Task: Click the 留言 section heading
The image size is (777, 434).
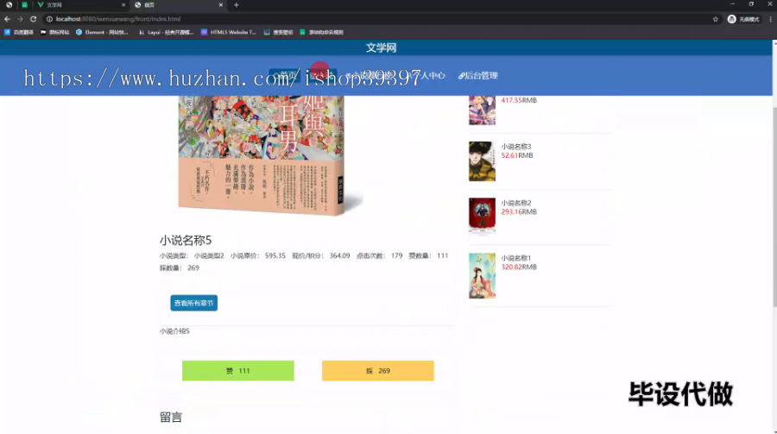Action: click(x=171, y=417)
